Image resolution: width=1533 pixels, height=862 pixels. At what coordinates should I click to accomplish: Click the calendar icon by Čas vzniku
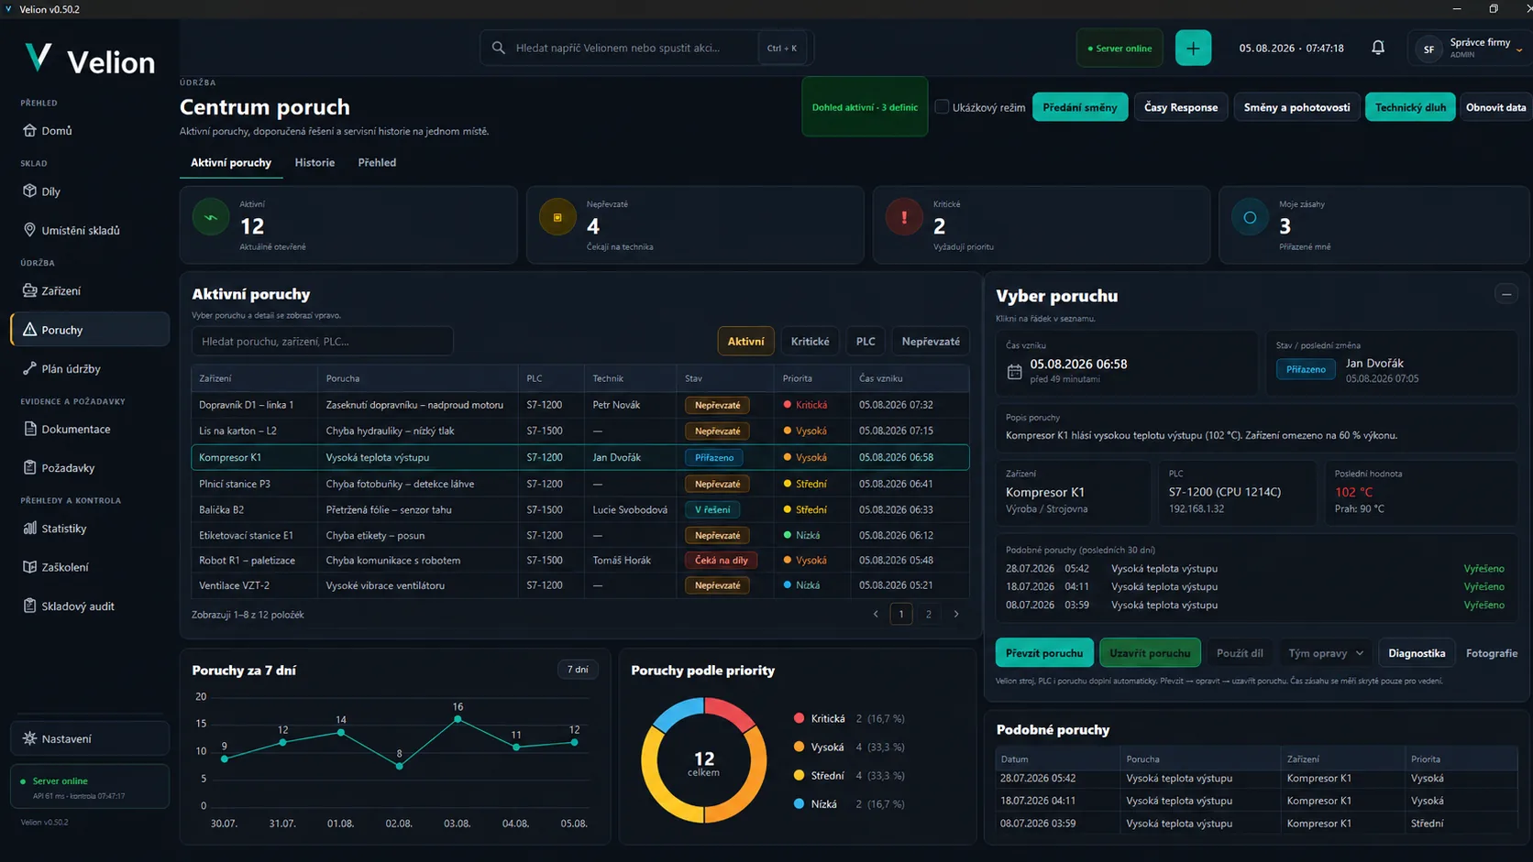pyautogui.click(x=1014, y=372)
